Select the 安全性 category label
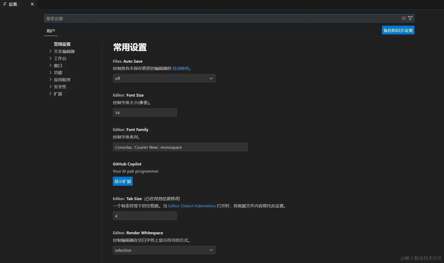 (x=60, y=87)
